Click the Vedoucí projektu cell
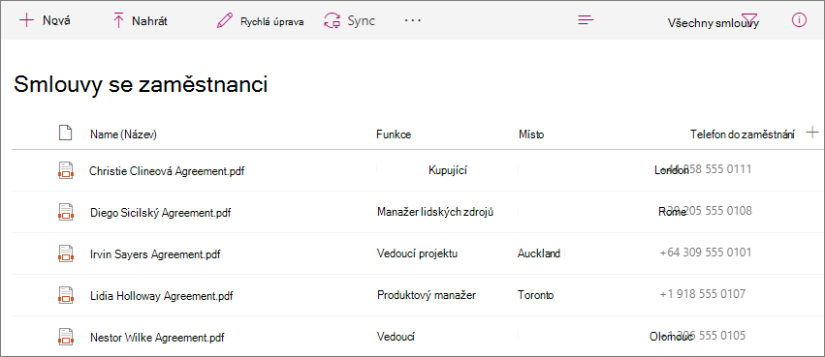Viewport: 825px width, 357px height. pos(417,253)
